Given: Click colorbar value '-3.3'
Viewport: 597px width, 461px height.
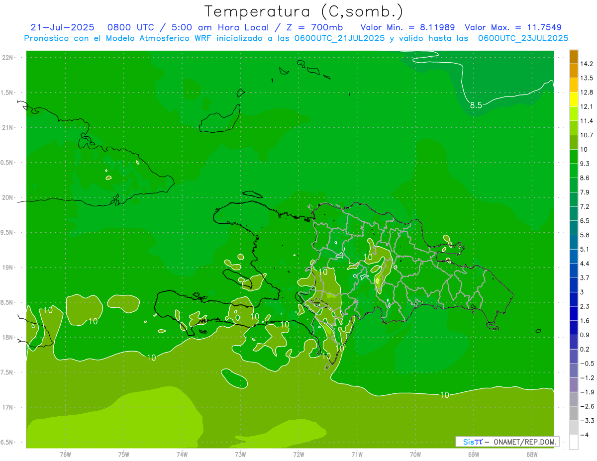Looking at the screenshot, I should click(x=587, y=421).
